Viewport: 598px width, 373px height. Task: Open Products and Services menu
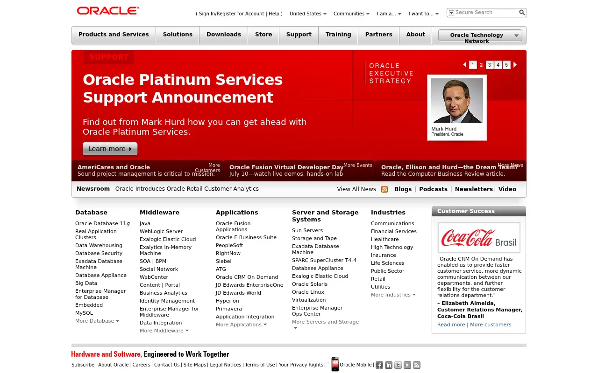[114, 35]
